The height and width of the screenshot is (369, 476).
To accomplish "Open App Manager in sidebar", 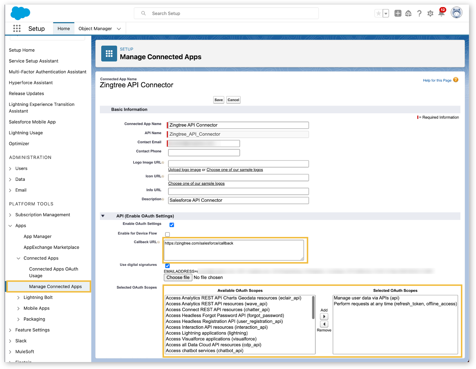I will click(37, 236).
